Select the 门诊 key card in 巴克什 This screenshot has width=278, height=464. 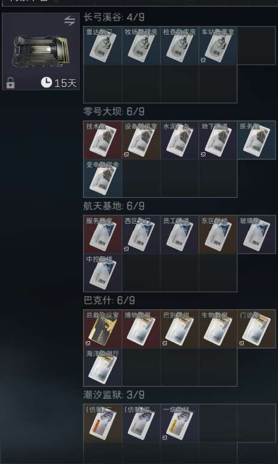pyautogui.click(x=256, y=329)
